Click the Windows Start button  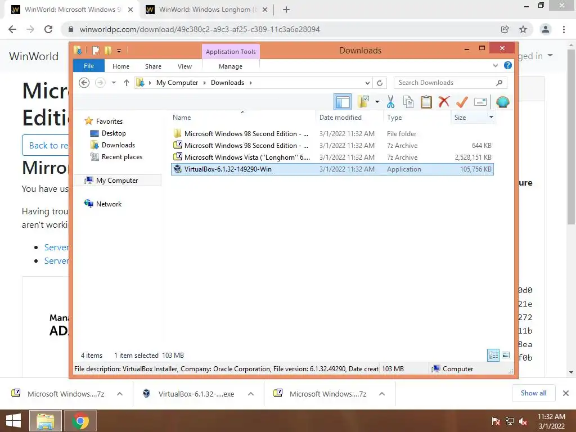tap(13, 421)
